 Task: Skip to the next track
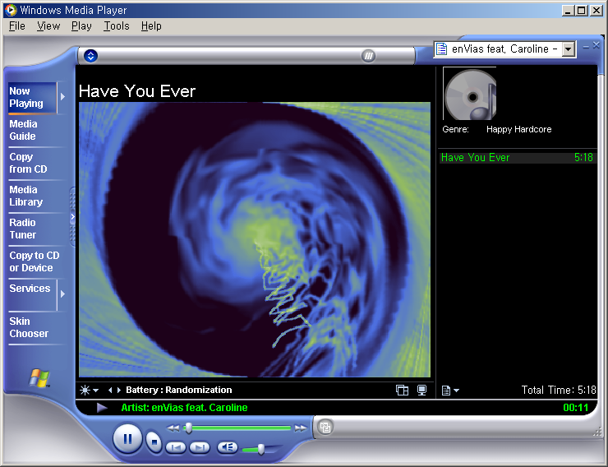(x=200, y=447)
